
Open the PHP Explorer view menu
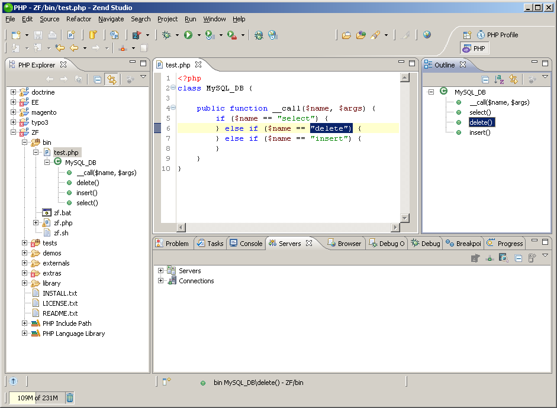point(143,77)
